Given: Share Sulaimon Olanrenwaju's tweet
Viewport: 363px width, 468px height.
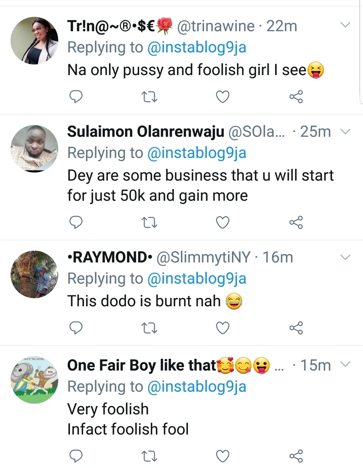Looking at the screenshot, I should [296, 222].
